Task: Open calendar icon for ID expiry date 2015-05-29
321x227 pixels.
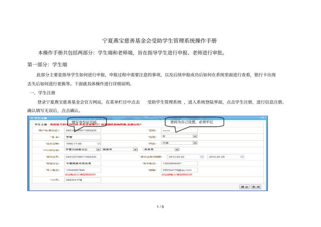Action: [x=242, y=157]
